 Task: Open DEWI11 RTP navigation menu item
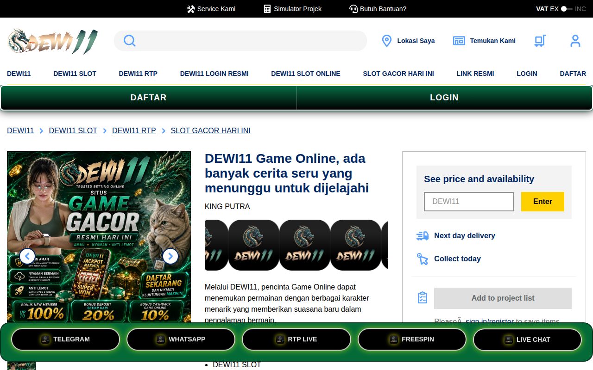pos(138,74)
